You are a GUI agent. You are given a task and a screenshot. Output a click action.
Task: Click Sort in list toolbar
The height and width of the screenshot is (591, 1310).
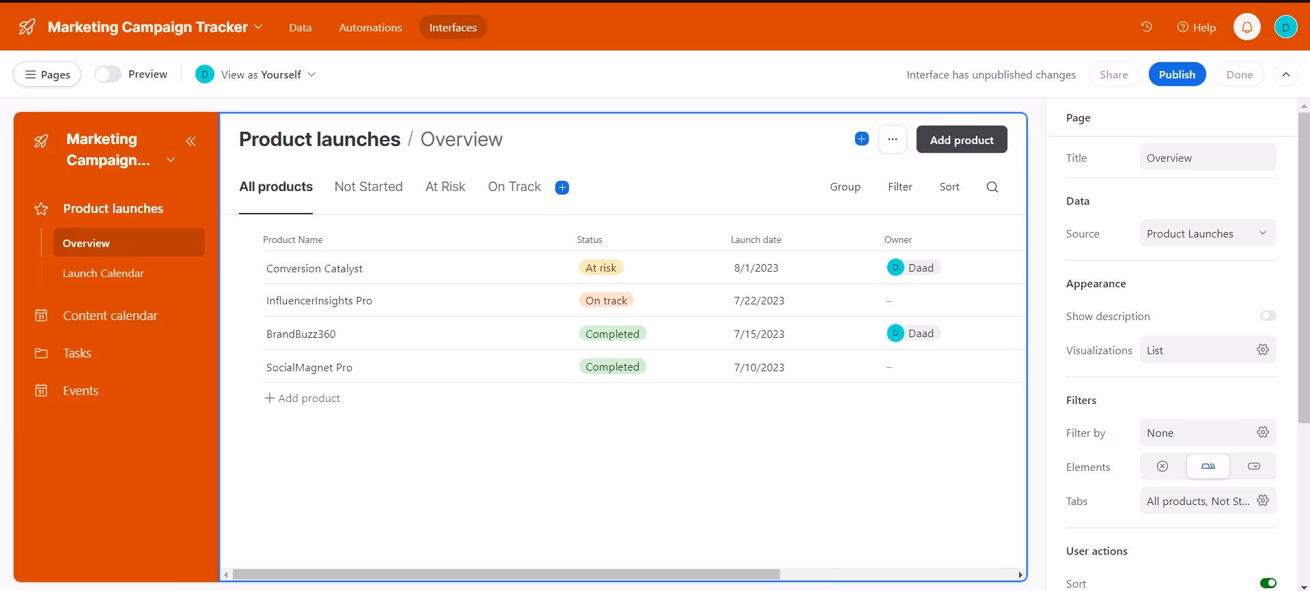(949, 187)
